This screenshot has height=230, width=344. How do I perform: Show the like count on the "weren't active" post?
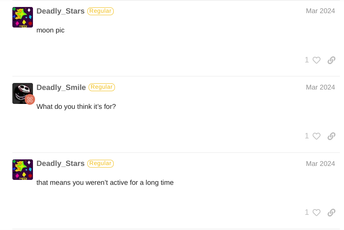[307, 212]
